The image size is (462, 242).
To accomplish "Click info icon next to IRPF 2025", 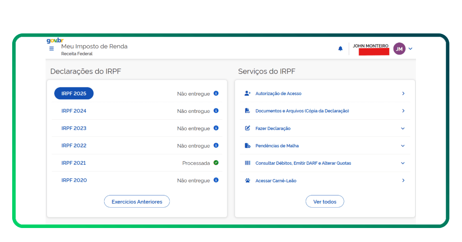I will pyautogui.click(x=216, y=93).
